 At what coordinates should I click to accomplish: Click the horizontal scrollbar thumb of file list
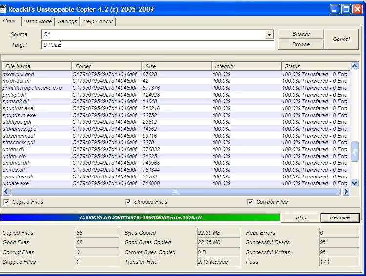point(175,192)
